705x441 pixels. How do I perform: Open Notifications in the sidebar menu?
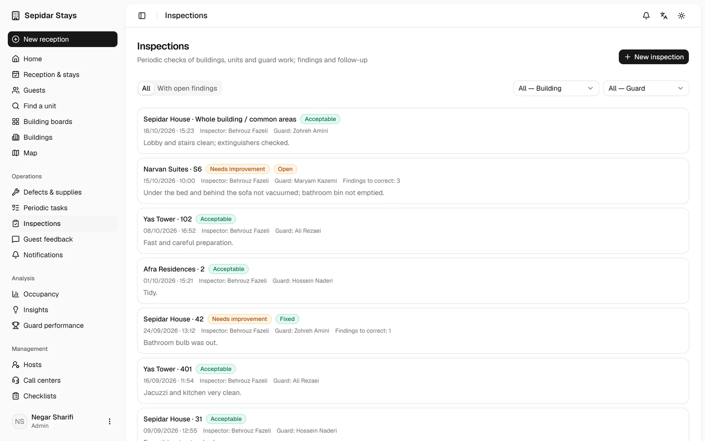(63, 255)
